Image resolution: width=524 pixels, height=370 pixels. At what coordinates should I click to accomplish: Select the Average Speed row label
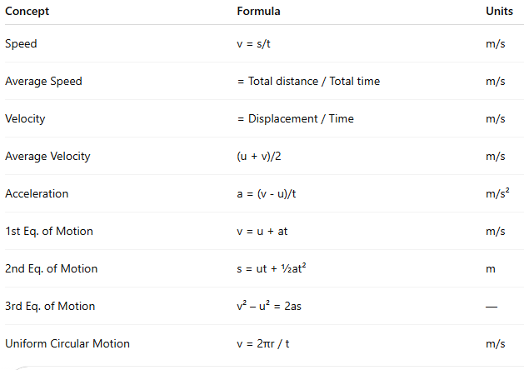point(43,81)
